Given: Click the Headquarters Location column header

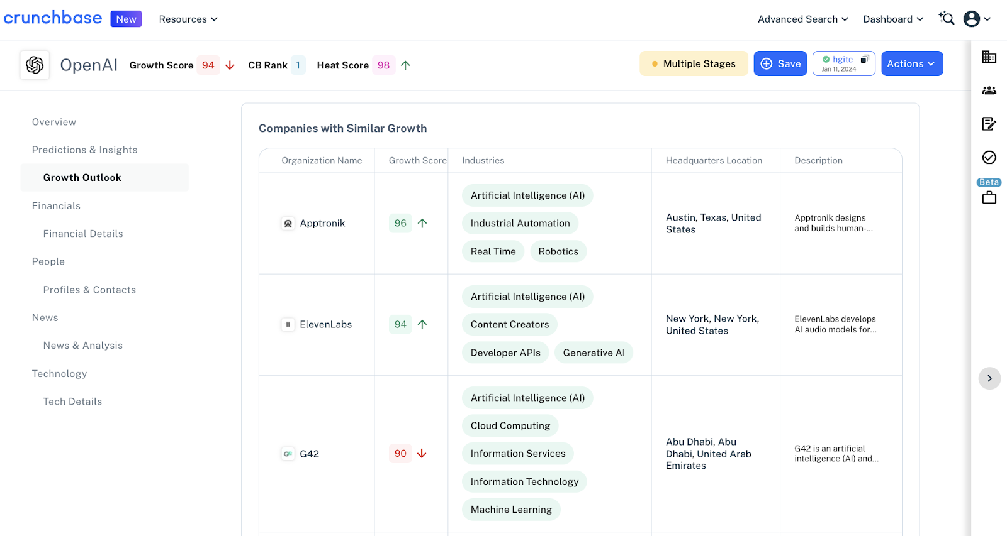Looking at the screenshot, I should 714,161.
